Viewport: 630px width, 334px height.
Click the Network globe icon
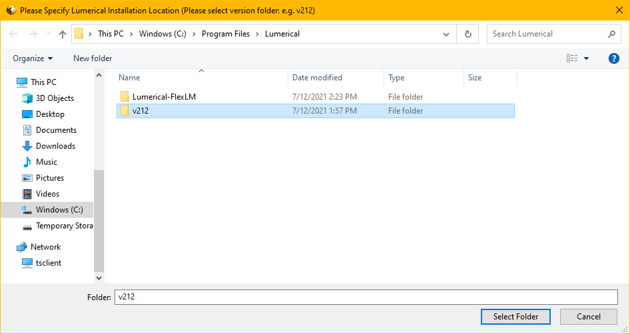[x=22, y=247]
